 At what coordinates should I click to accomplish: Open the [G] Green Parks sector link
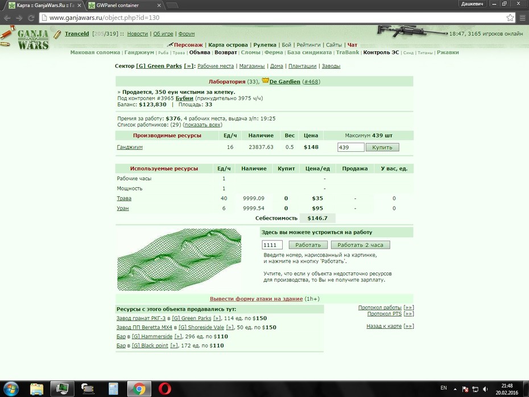point(159,66)
